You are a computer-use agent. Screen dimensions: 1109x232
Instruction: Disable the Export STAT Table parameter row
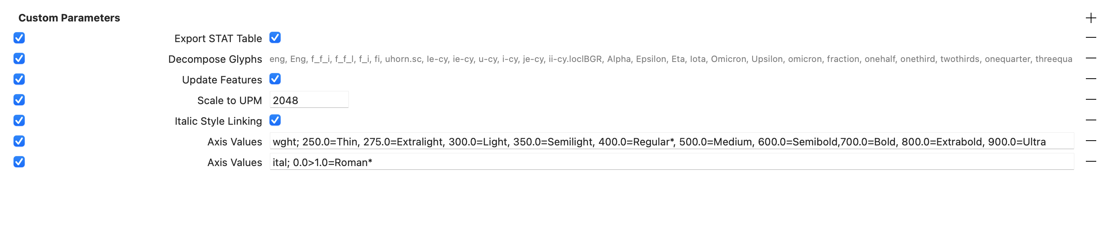click(x=19, y=38)
